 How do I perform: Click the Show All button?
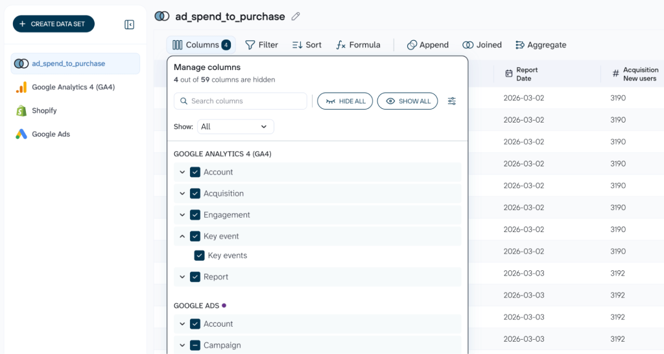(x=407, y=101)
